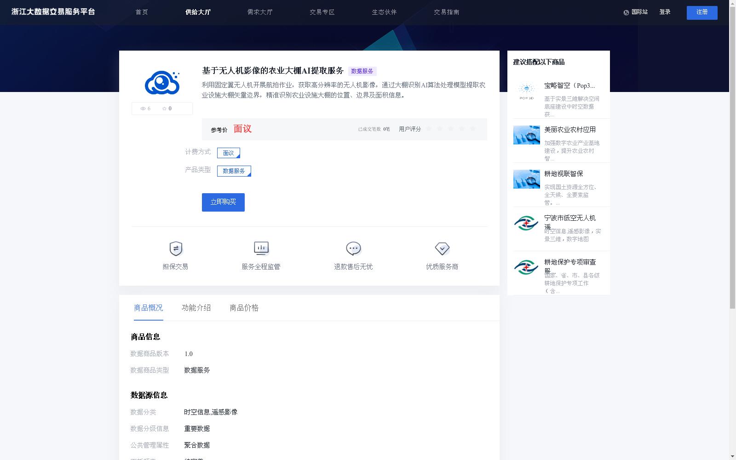Click the 担保交易 label
The height and width of the screenshot is (460, 736).
click(x=175, y=267)
